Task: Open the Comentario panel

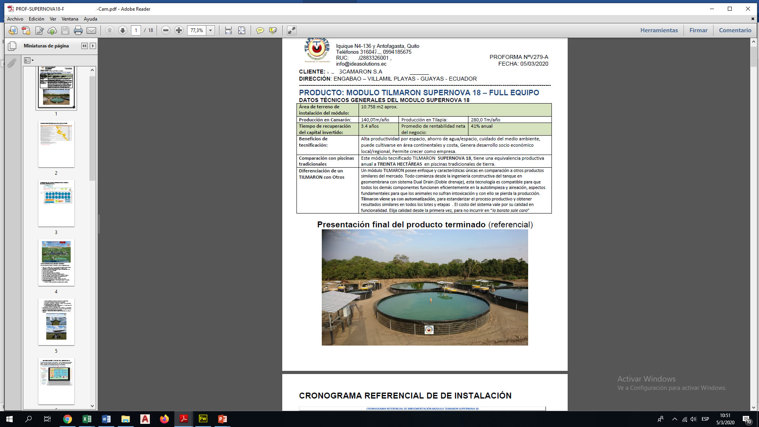Action: pos(735,30)
